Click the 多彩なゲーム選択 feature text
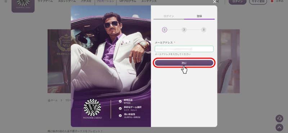Screen dimensions: 288x133 coord(132,107)
